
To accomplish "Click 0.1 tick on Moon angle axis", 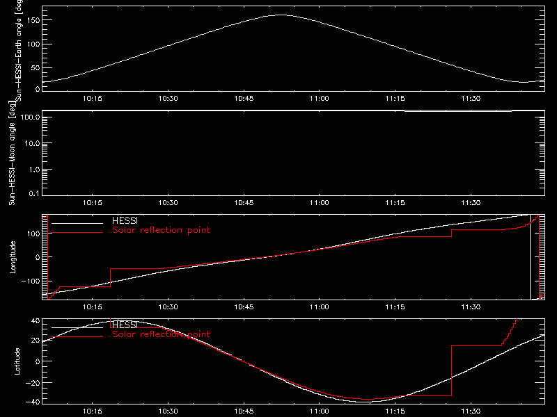I will 34,193.
